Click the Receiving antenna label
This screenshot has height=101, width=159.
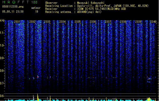coord(58,12)
